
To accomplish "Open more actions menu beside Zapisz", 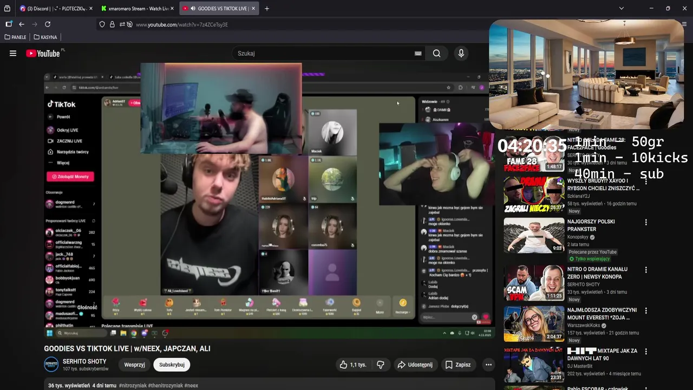I will point(488,365).
